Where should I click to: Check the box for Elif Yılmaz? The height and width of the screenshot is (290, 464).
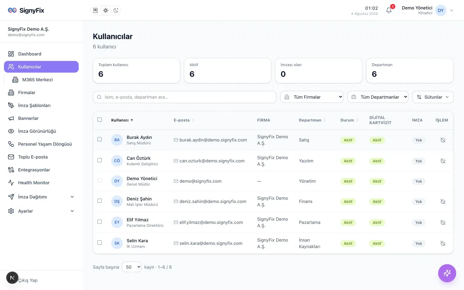(x=100, y=222)
